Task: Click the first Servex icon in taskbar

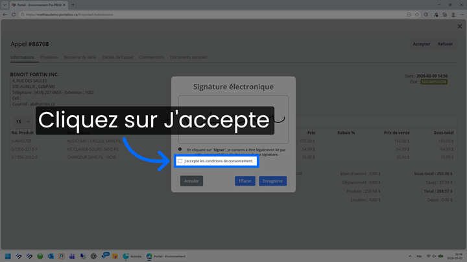Action: click(19, 256)
